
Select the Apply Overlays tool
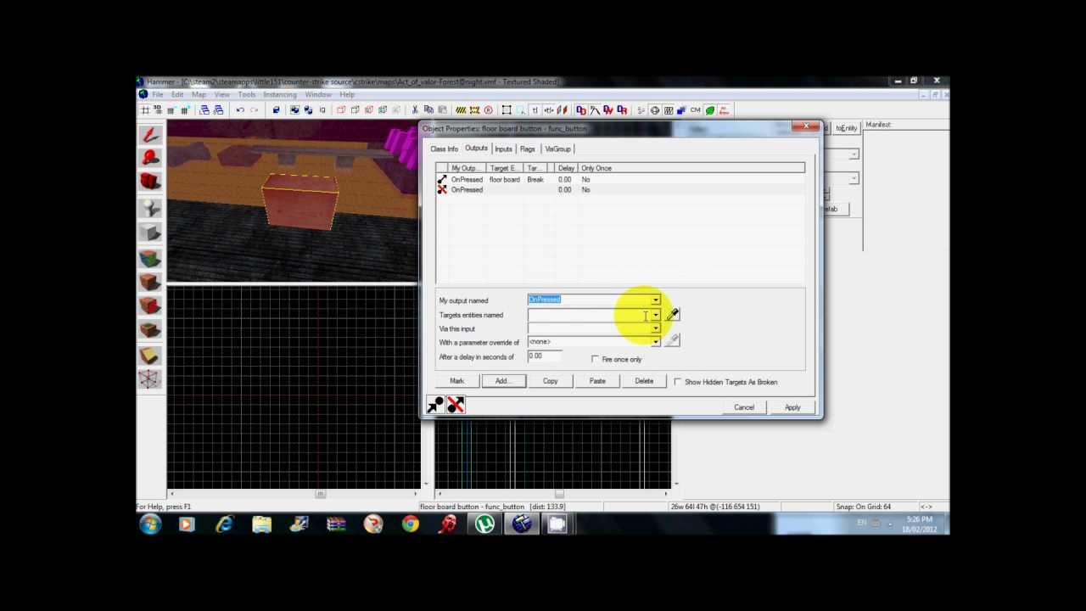tap(150, 330)
